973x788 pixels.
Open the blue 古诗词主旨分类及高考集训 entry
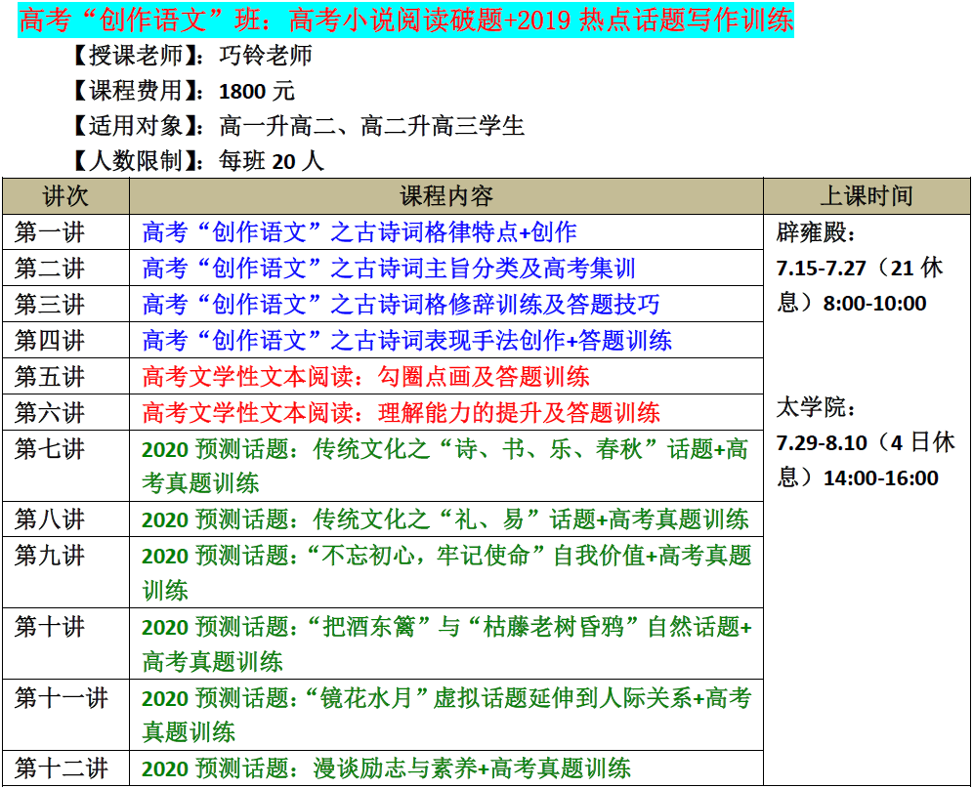pyautogui.click(x=389, y=269)
